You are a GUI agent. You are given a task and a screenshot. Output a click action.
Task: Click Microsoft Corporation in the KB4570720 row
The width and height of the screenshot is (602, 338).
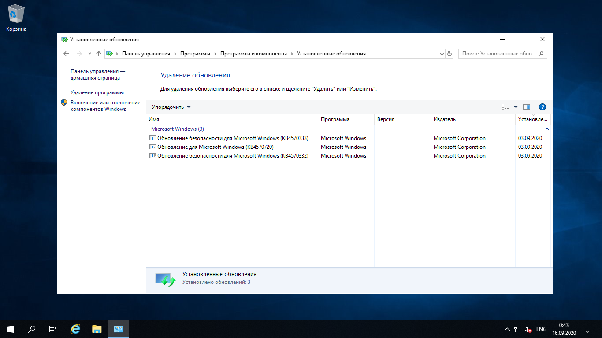460,147
